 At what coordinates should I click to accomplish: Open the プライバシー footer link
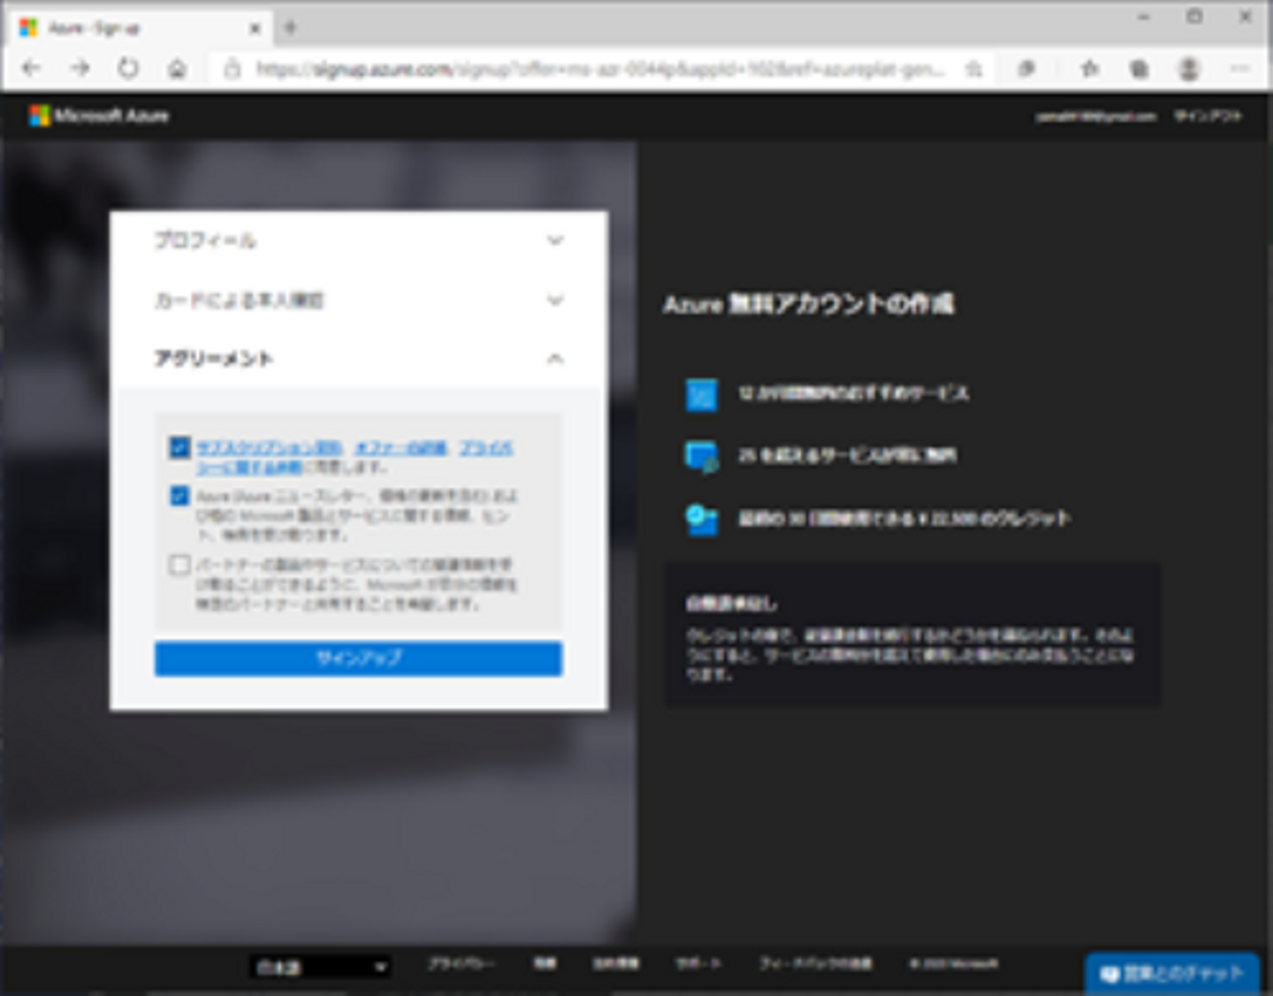click(x=461, y=963)
